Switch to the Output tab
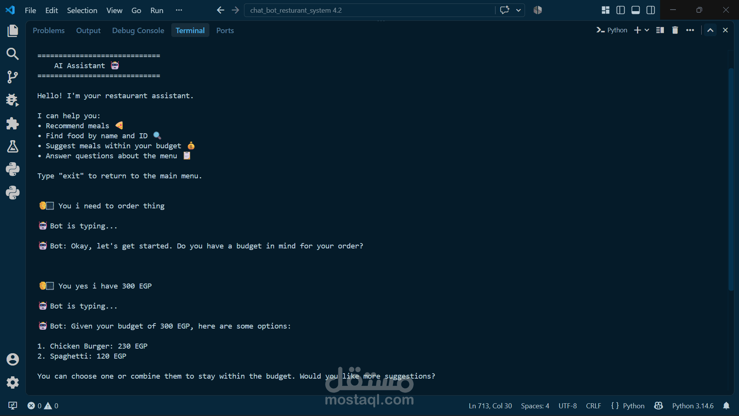Image resolution: width=739 pixels, height=416 pixels. [x=88, y=30]
